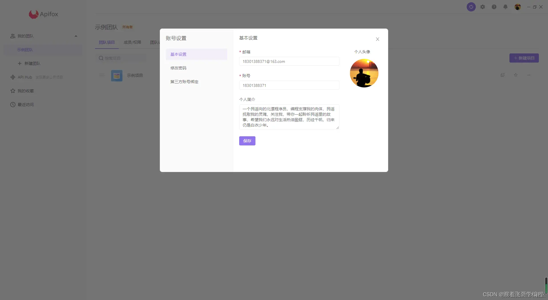The width and height of the screenshot is (548, 300).
Task: Select 修改密码 in account settings
Action: [x=196, y=68]
